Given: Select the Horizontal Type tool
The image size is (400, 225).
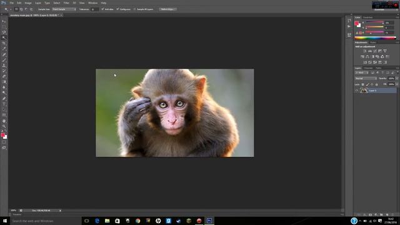Looking at the screenshot, I should pos(4,104).
